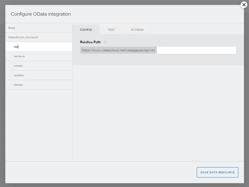Select the CONFIG tab

click(86, 30)
